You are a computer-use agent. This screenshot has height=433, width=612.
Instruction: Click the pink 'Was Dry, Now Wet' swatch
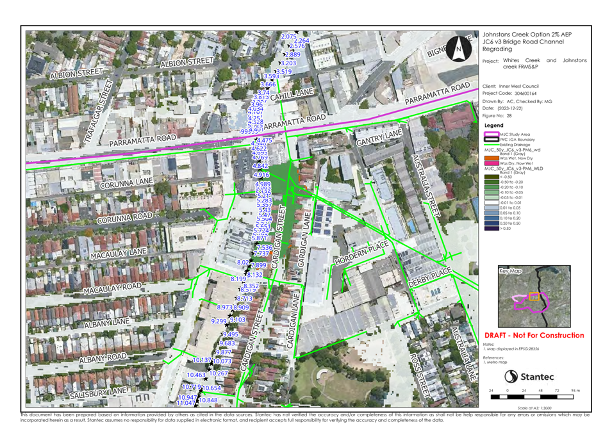pos(492,163)
